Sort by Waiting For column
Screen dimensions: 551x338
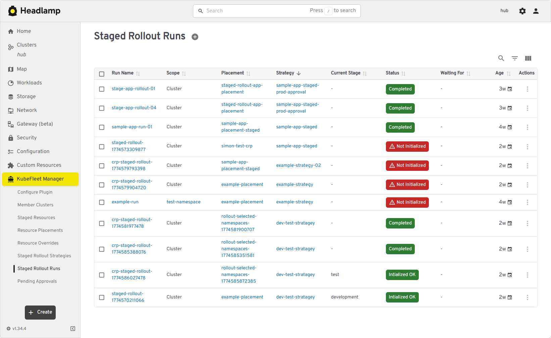(468, 73)
